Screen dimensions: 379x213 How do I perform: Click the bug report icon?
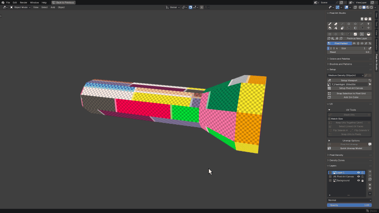pos(370,19)
